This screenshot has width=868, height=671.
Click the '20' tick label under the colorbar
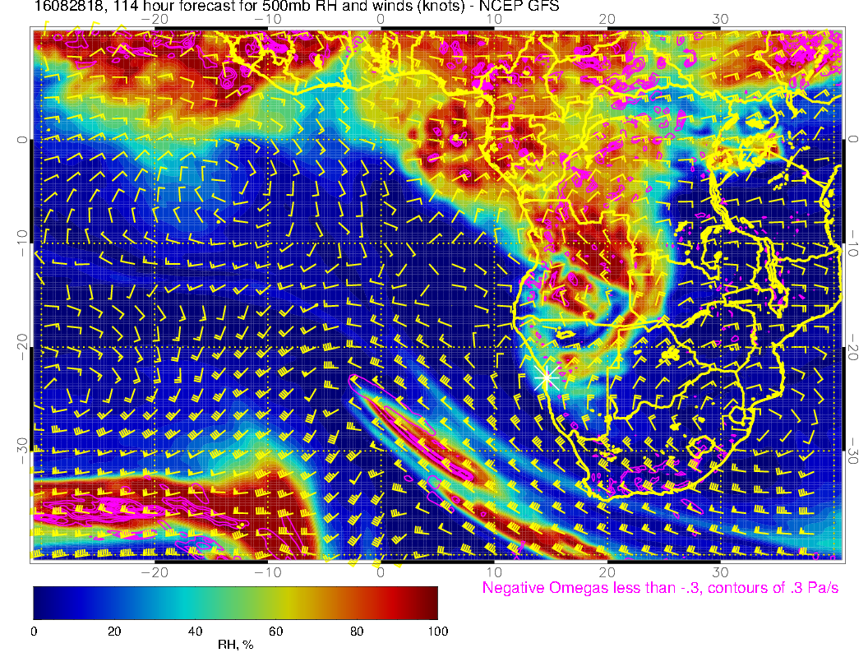114,631
